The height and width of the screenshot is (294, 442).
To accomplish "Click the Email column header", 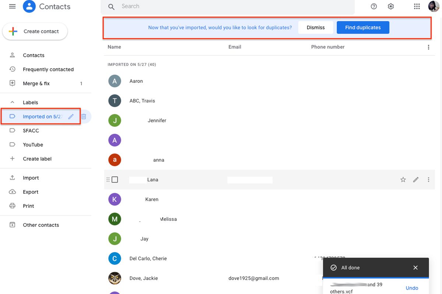I will [235, 47].
